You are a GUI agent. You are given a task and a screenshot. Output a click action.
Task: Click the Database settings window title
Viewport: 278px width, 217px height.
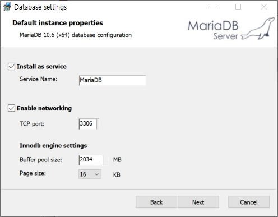40,7
